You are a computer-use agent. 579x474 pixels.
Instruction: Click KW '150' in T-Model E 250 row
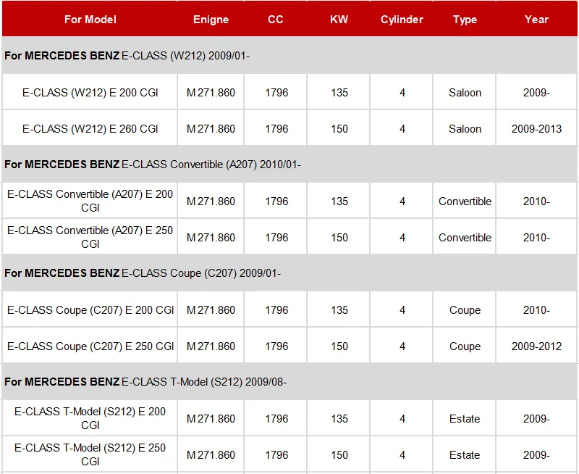click(339, 454)
